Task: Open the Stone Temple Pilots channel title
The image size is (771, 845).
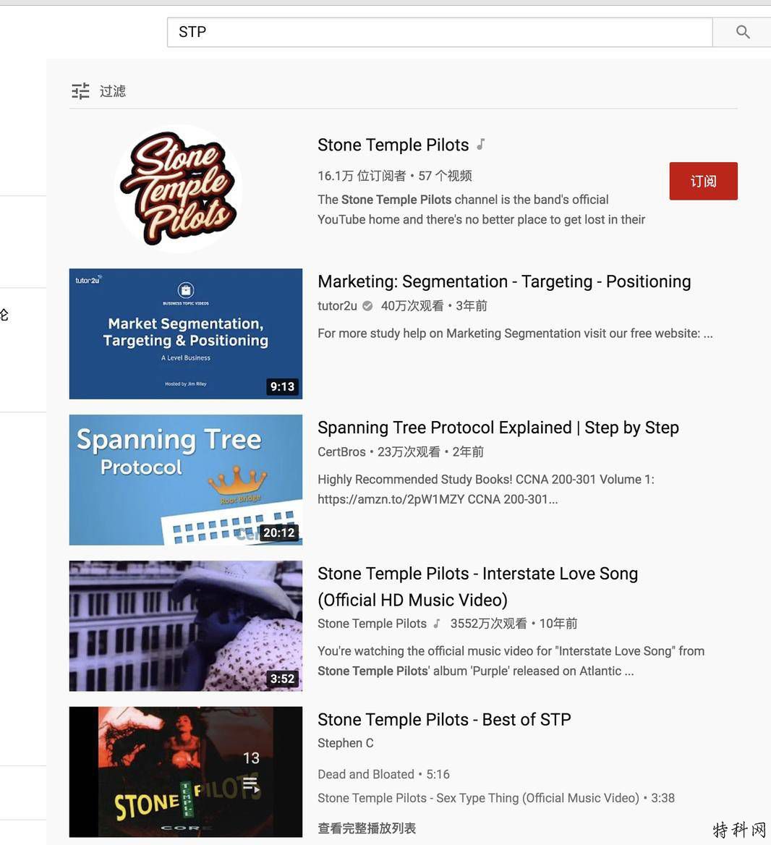Action: (393, 145)
